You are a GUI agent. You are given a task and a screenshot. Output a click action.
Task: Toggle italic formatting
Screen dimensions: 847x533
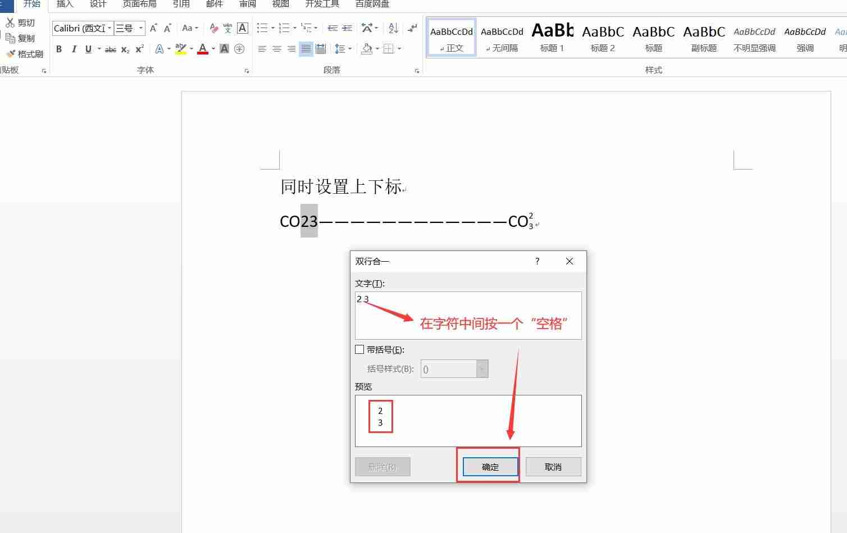[74, 49]
